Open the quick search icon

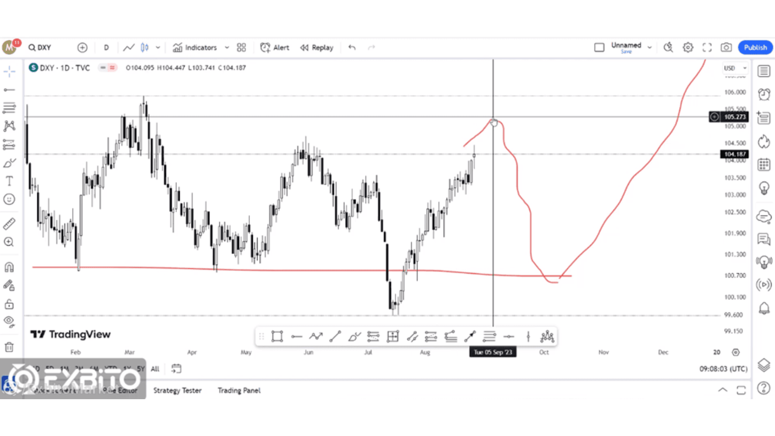coord(668,47)
